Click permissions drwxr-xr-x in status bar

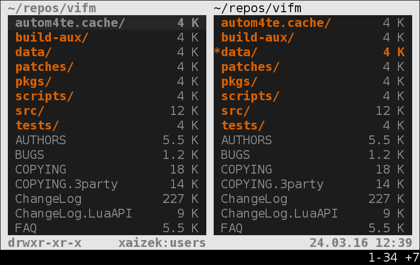coord(45,243)
